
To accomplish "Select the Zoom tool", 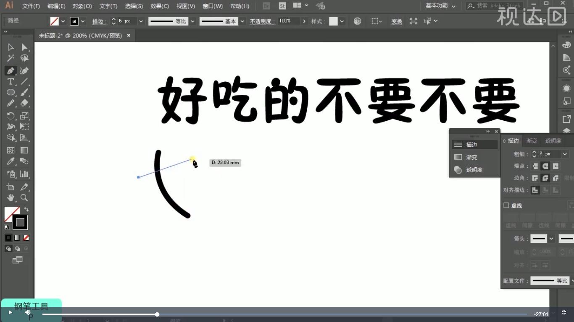I will coord(24,198).
